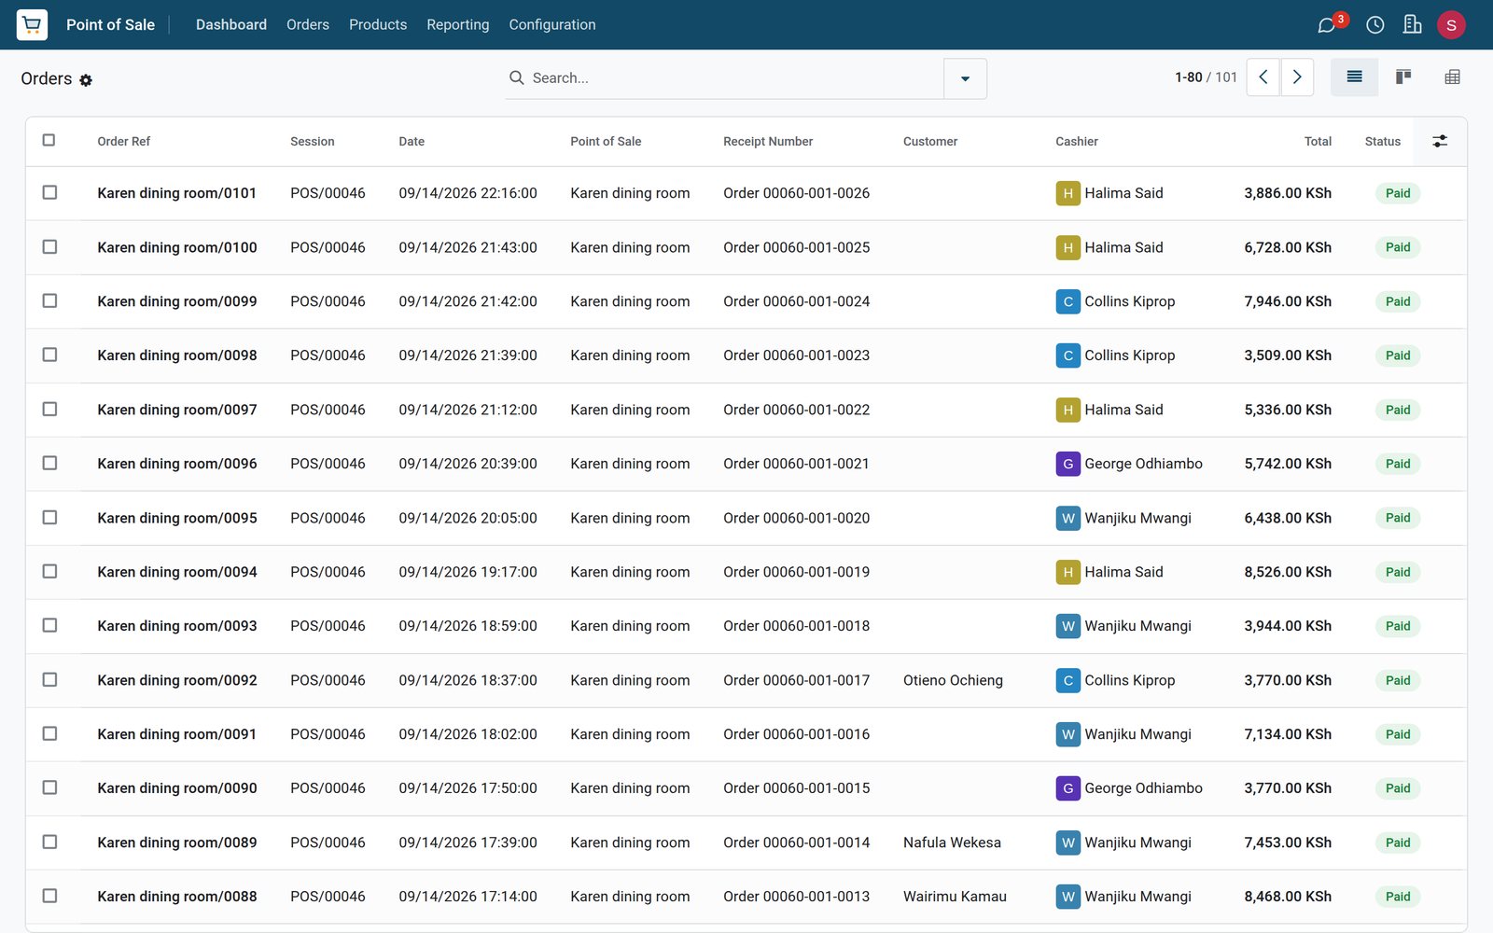Open the Point of Sale cart app icon
Screen dimensions: 1493x933
tap(32, 24)
